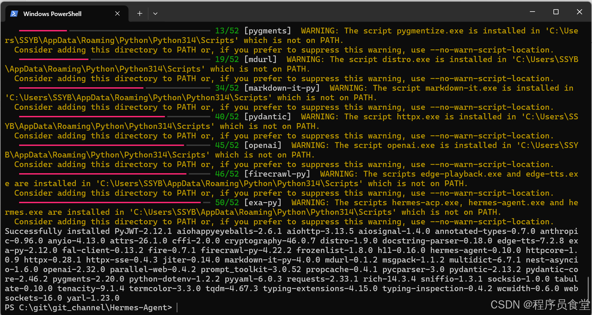Click yarl-1.23.0 in installed list
592x315 pixels.
click(93, 298)
